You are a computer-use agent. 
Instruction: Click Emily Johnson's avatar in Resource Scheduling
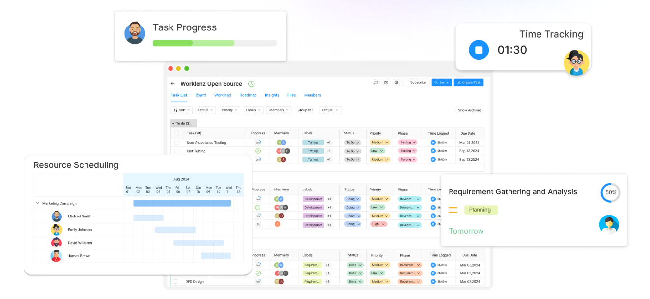tap(57, 230)
